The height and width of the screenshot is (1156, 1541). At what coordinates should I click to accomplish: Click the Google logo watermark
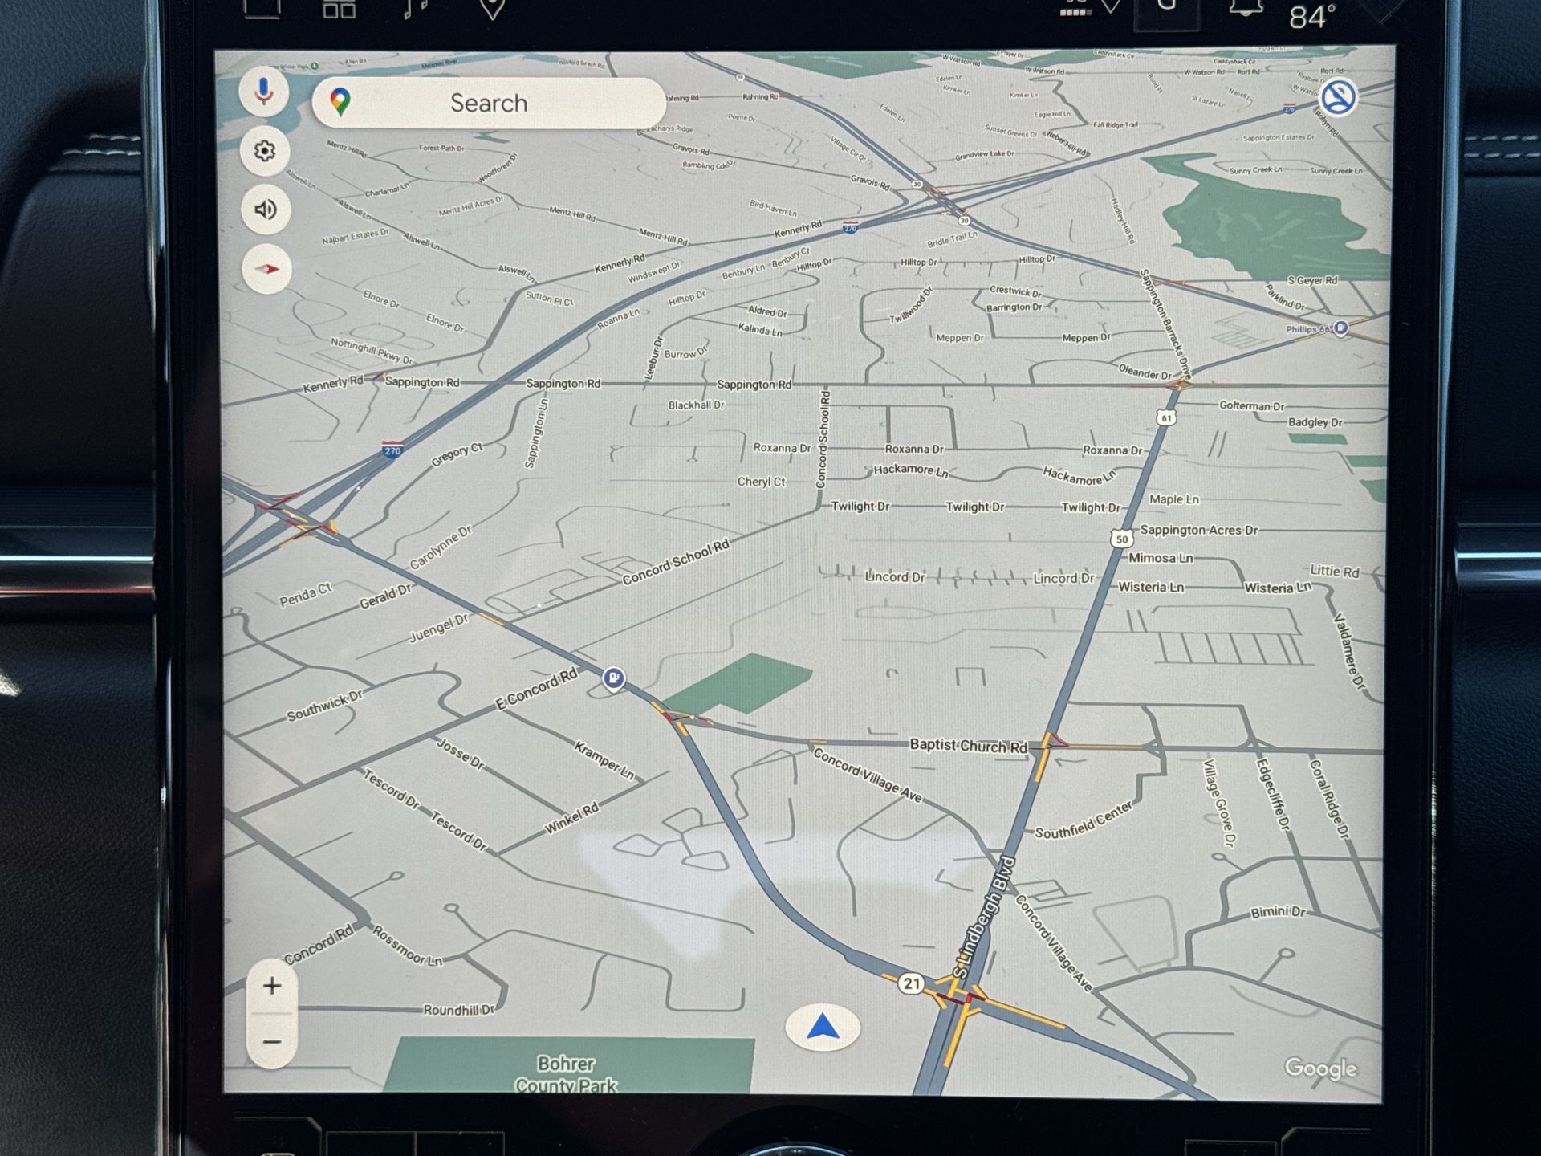pyautogui.click(x=1320, y=1068)
